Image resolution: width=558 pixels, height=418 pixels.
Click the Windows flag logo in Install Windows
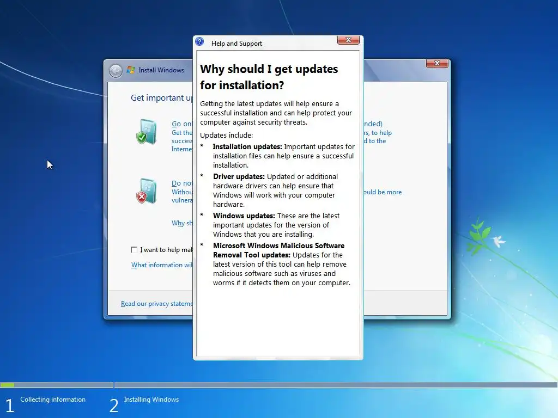coord(131,70)
